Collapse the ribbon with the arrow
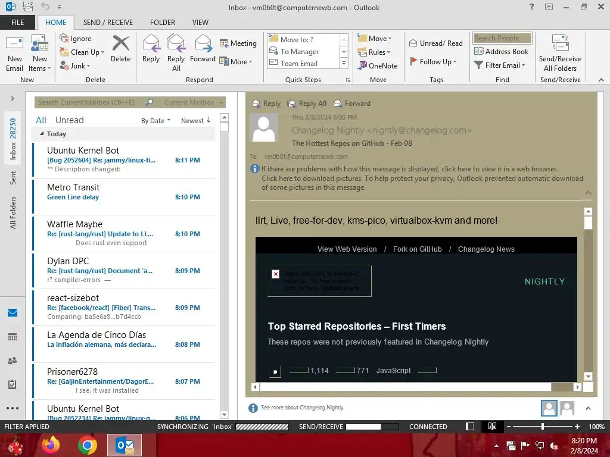This screenshot has width=610, height=457. tap(601, 80)
